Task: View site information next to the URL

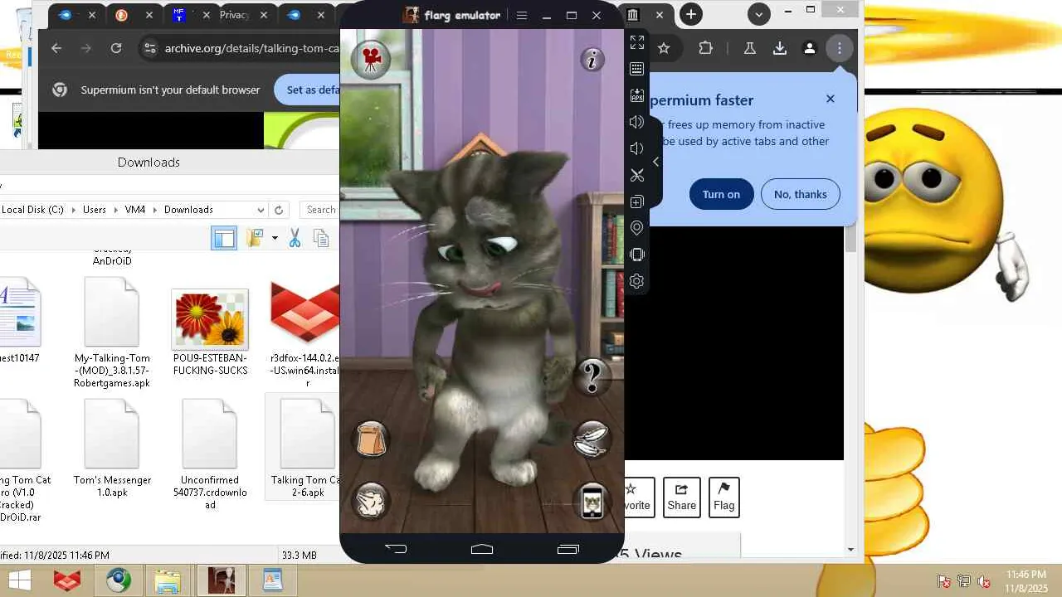Action: point(149,48)
